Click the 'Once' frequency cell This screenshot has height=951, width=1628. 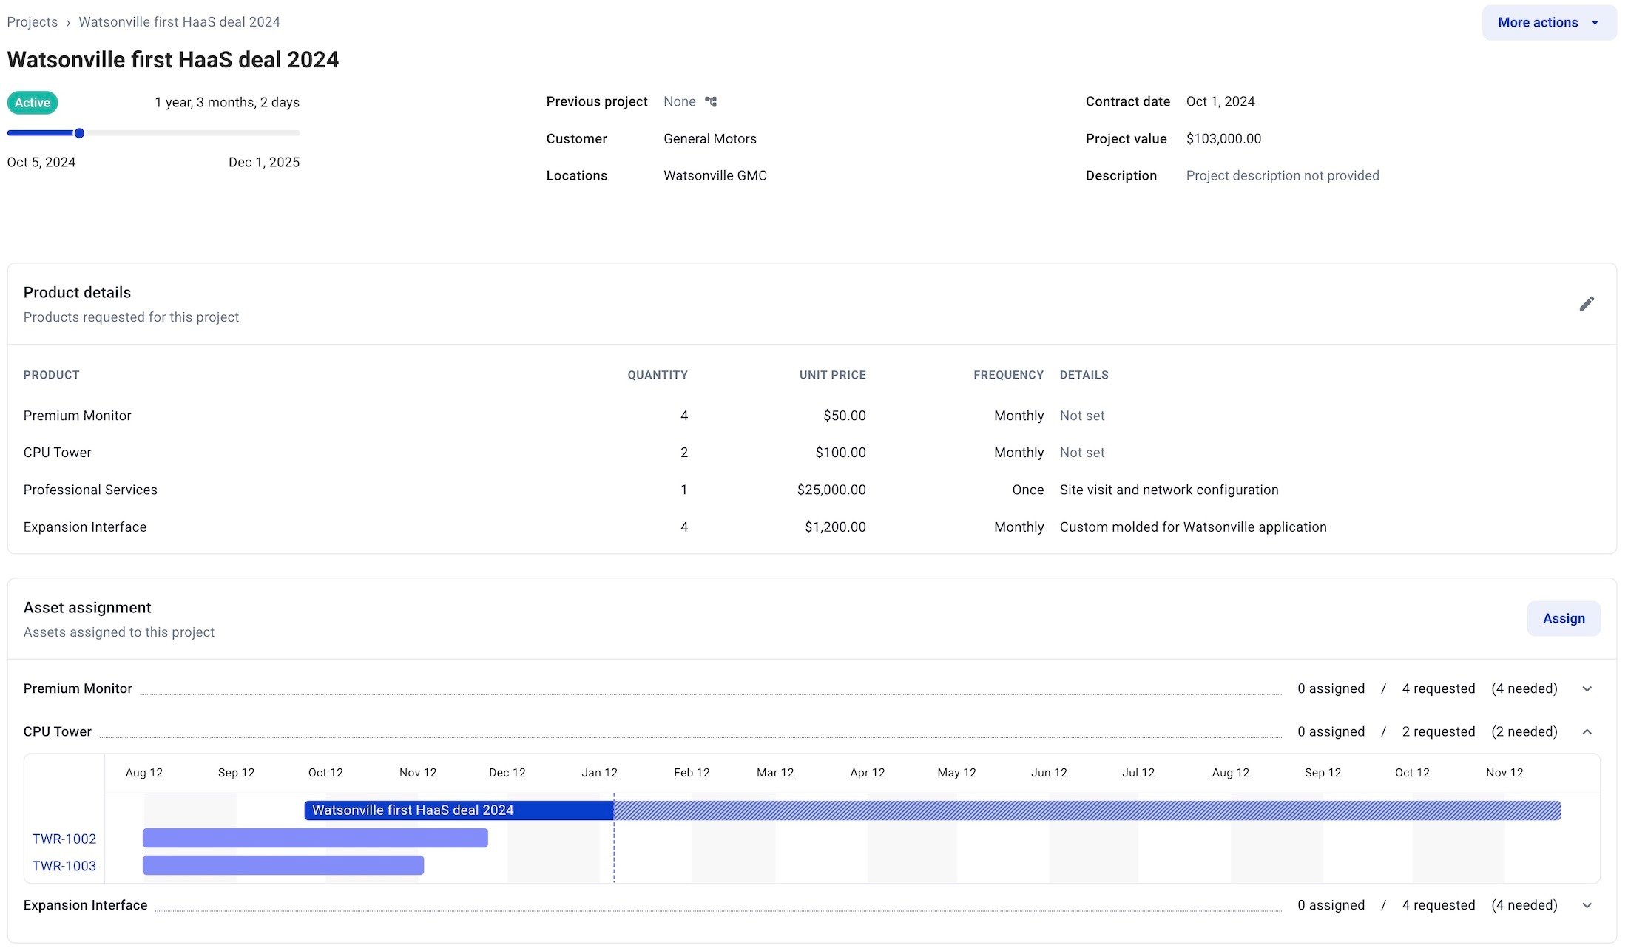pos(1028,490)
